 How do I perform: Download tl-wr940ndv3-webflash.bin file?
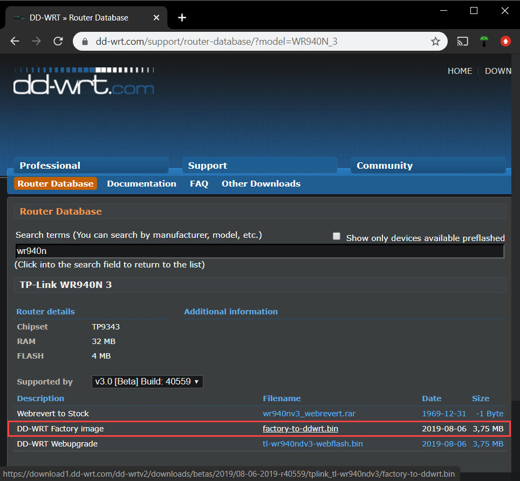pyautogui.click(x=312, y=444)
